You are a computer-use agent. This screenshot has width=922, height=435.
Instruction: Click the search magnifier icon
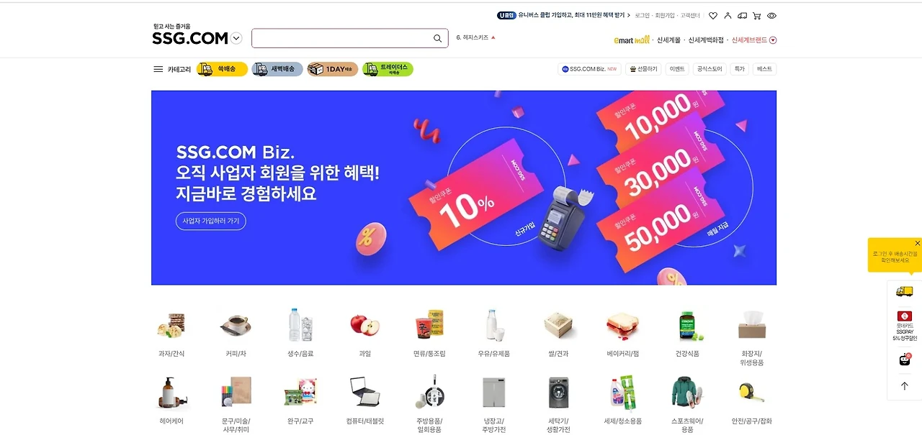437,38
